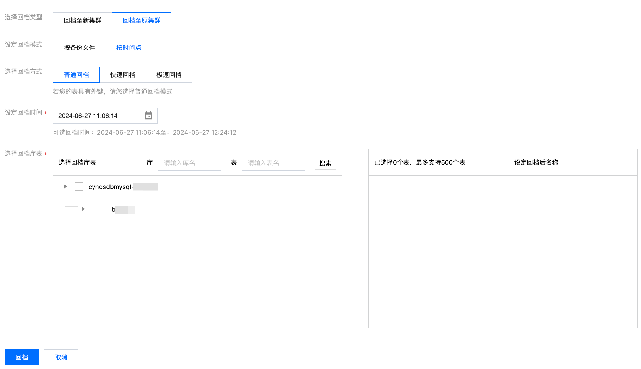Open the calendar date picker icon
The image size is (641, 369).
(x=148, y=116)
